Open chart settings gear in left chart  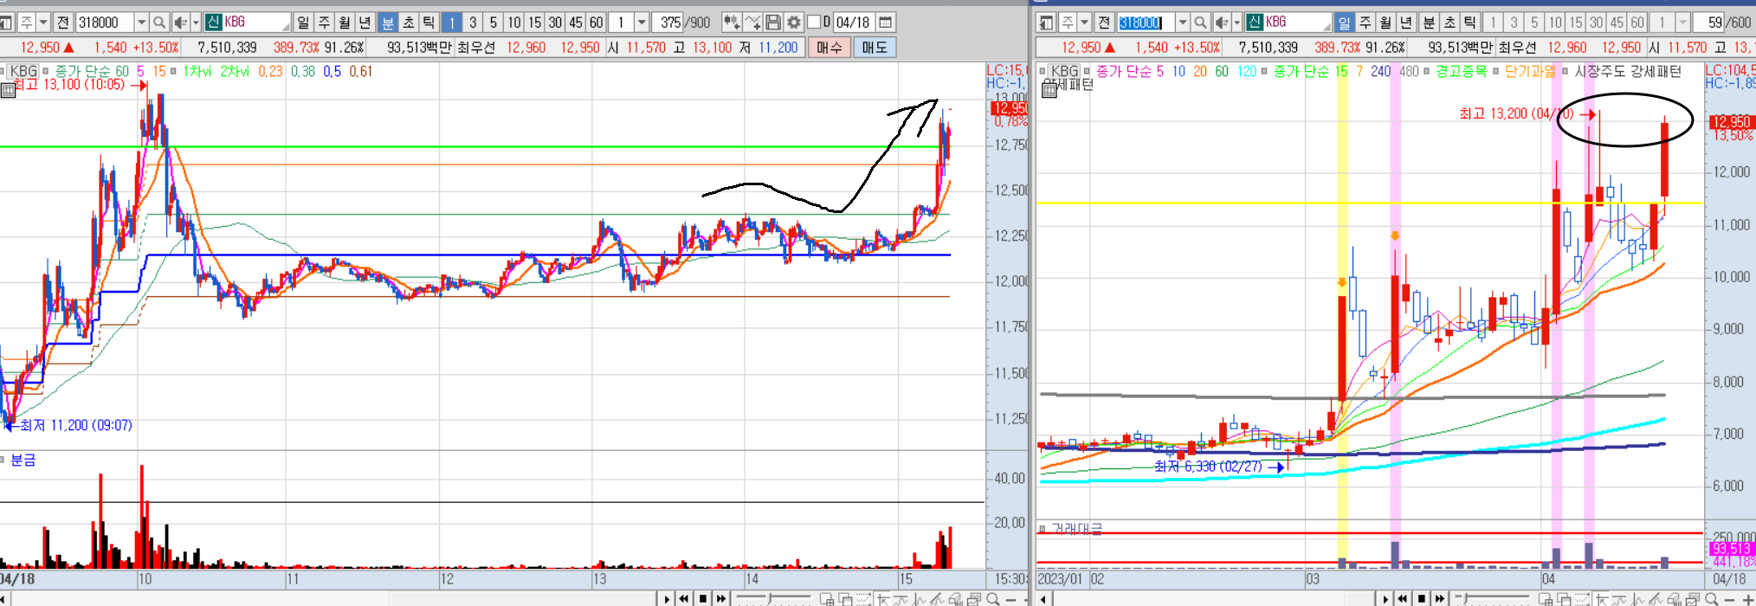click(x=793, y=23)
